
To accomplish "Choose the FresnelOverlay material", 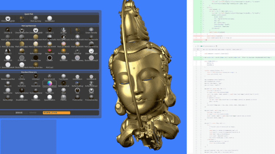I will (x=91, y=98).
